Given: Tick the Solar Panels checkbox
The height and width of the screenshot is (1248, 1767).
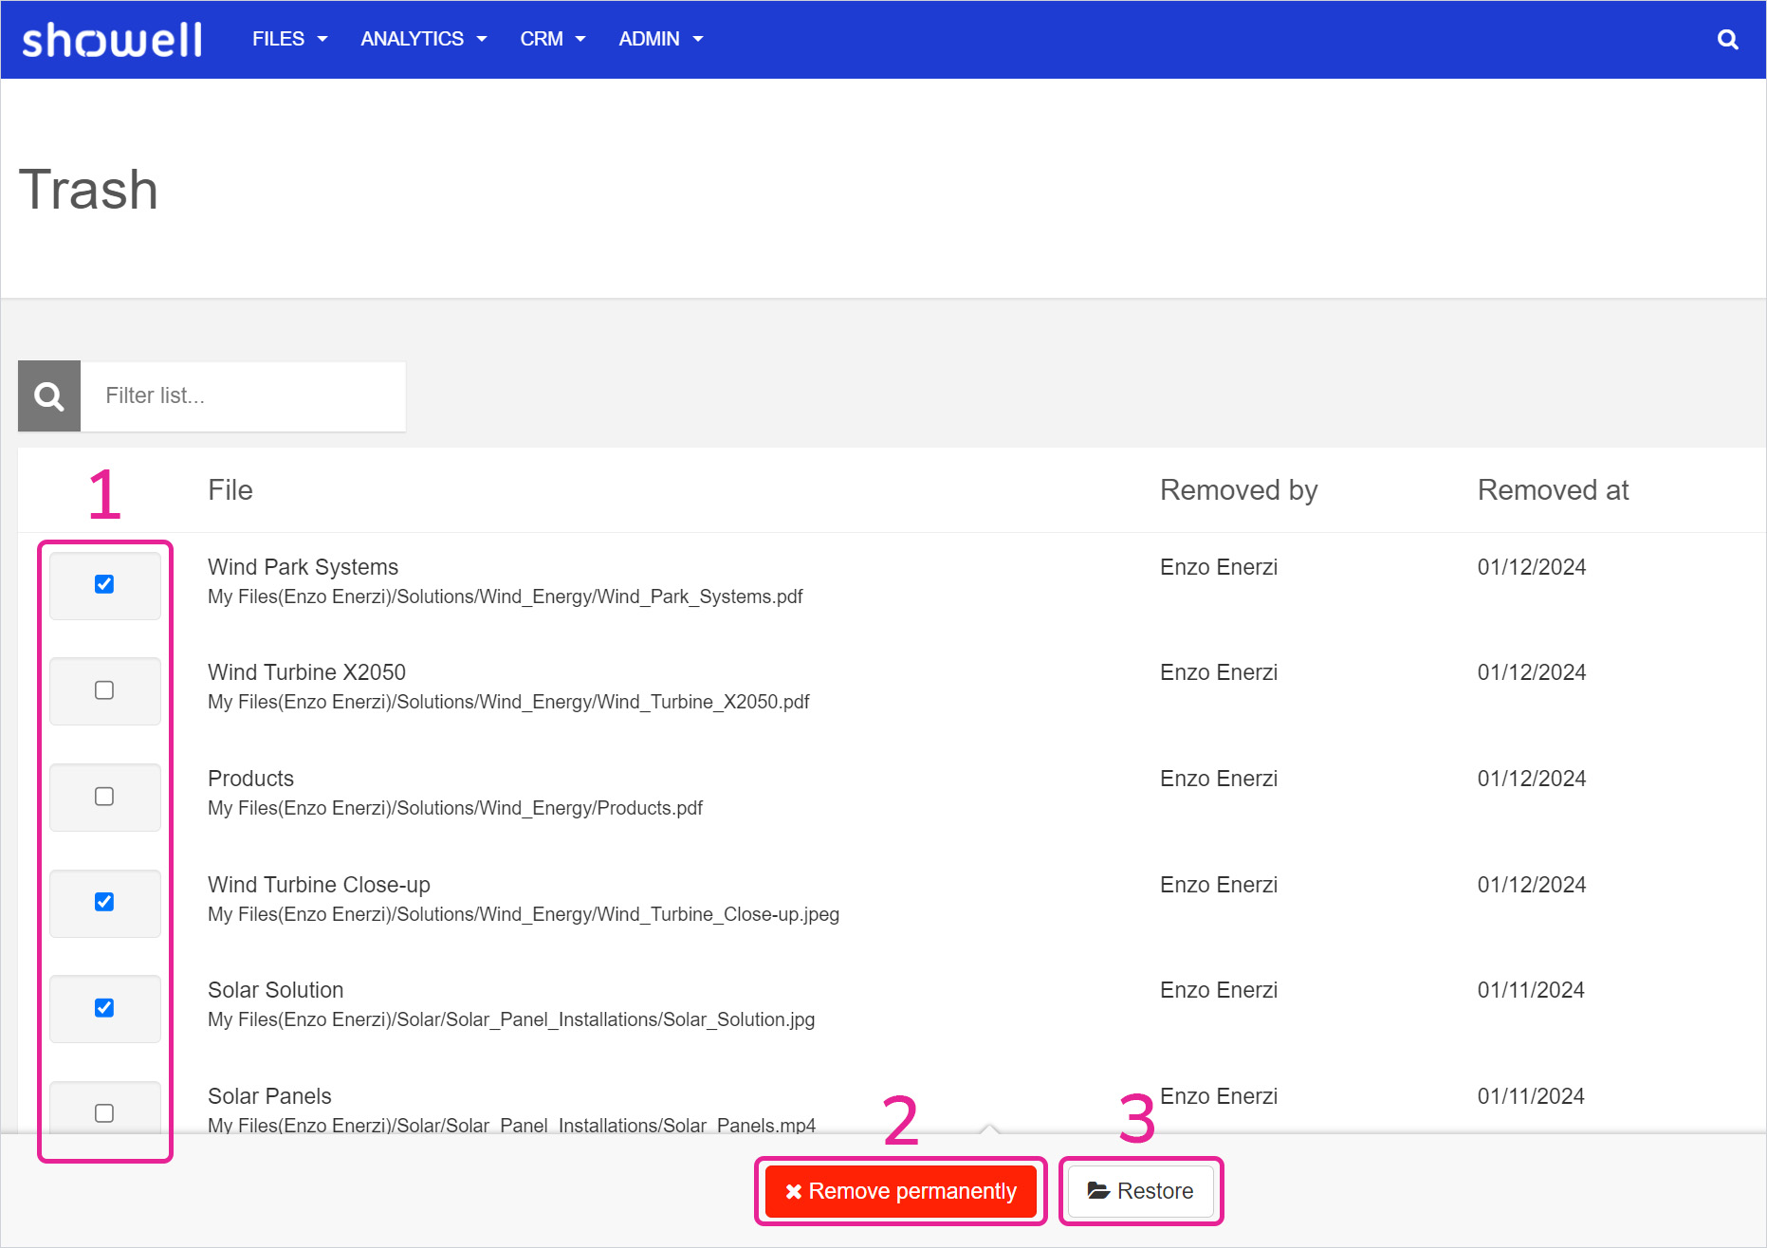Looking at the screenshot, I should (104, 1113).
